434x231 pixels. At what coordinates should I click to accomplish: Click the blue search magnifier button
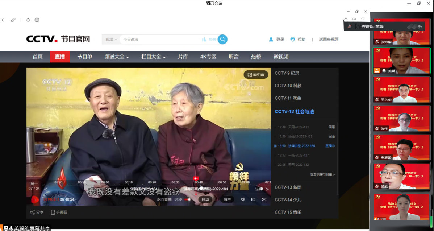tap(222, 39)
